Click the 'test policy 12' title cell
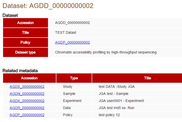Image resolution: width=182 pixels, height=122 pixels. click(109, 115)
